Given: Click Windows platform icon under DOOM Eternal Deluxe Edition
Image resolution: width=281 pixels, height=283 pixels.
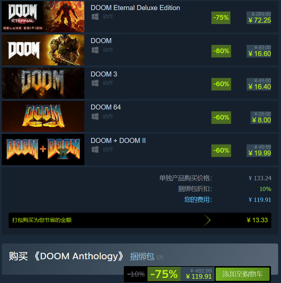Looking at the screenshot, I should [95, 17].
